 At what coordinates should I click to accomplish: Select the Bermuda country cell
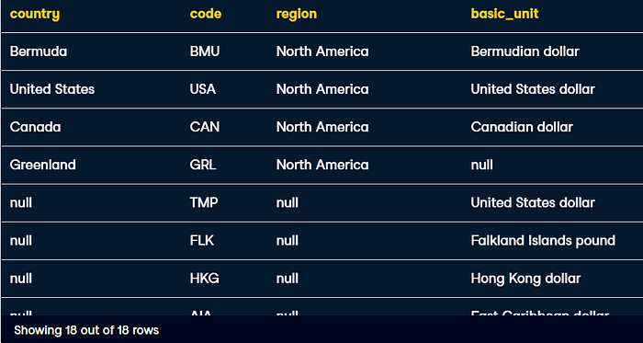[39, 51]
